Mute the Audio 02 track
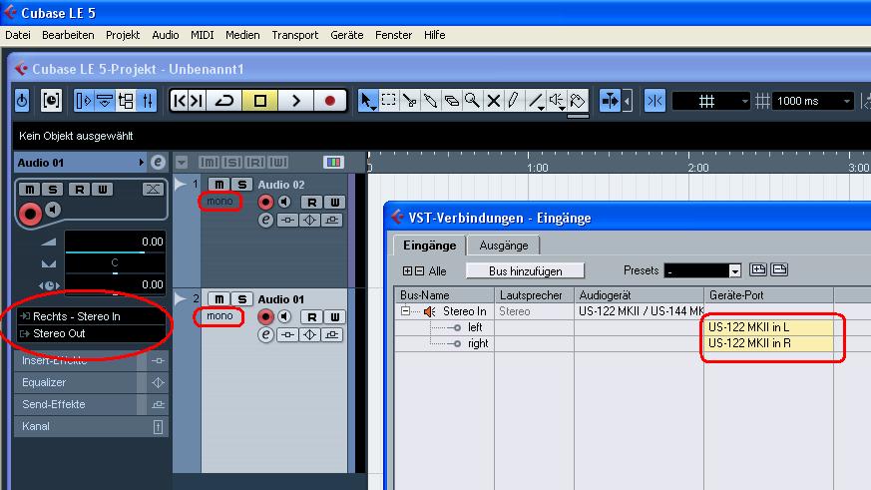 tap(218, 185)
